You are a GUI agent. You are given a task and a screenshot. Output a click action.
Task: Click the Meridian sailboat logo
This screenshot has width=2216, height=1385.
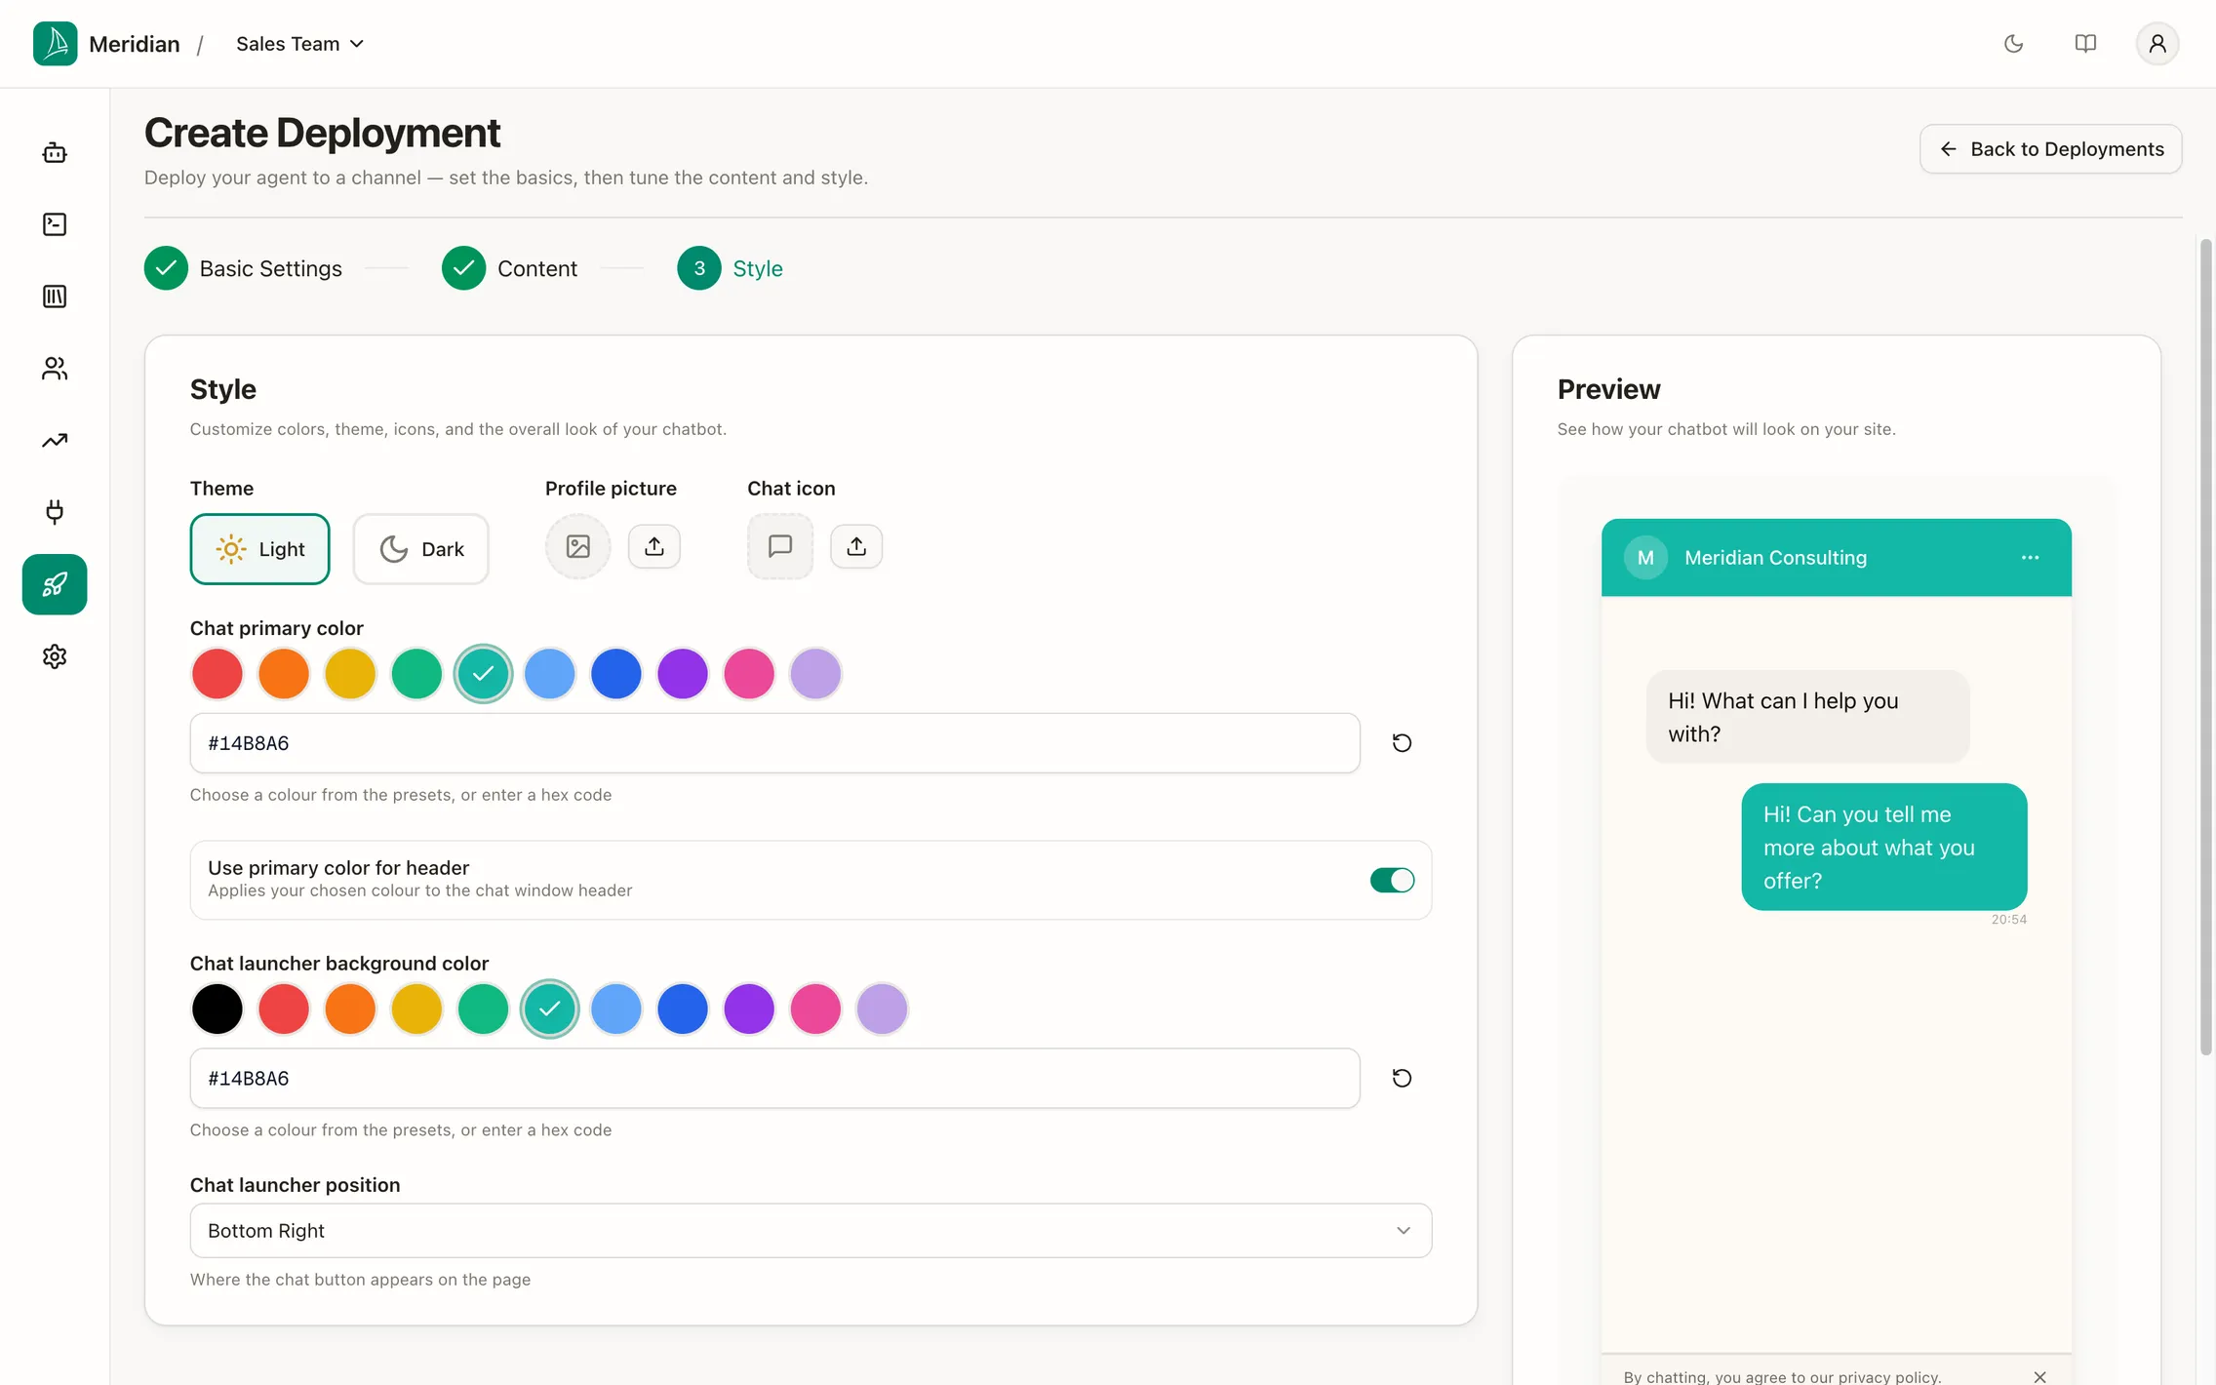click(55, 44)
